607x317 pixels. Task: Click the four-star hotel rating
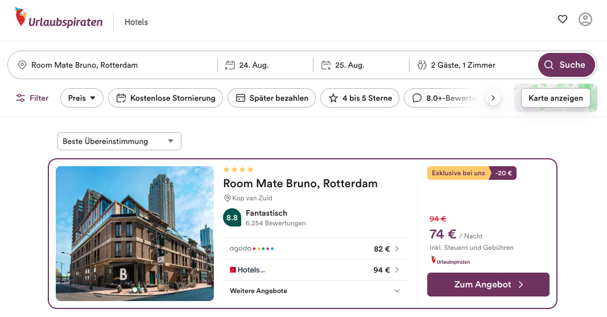click(238, 170)
